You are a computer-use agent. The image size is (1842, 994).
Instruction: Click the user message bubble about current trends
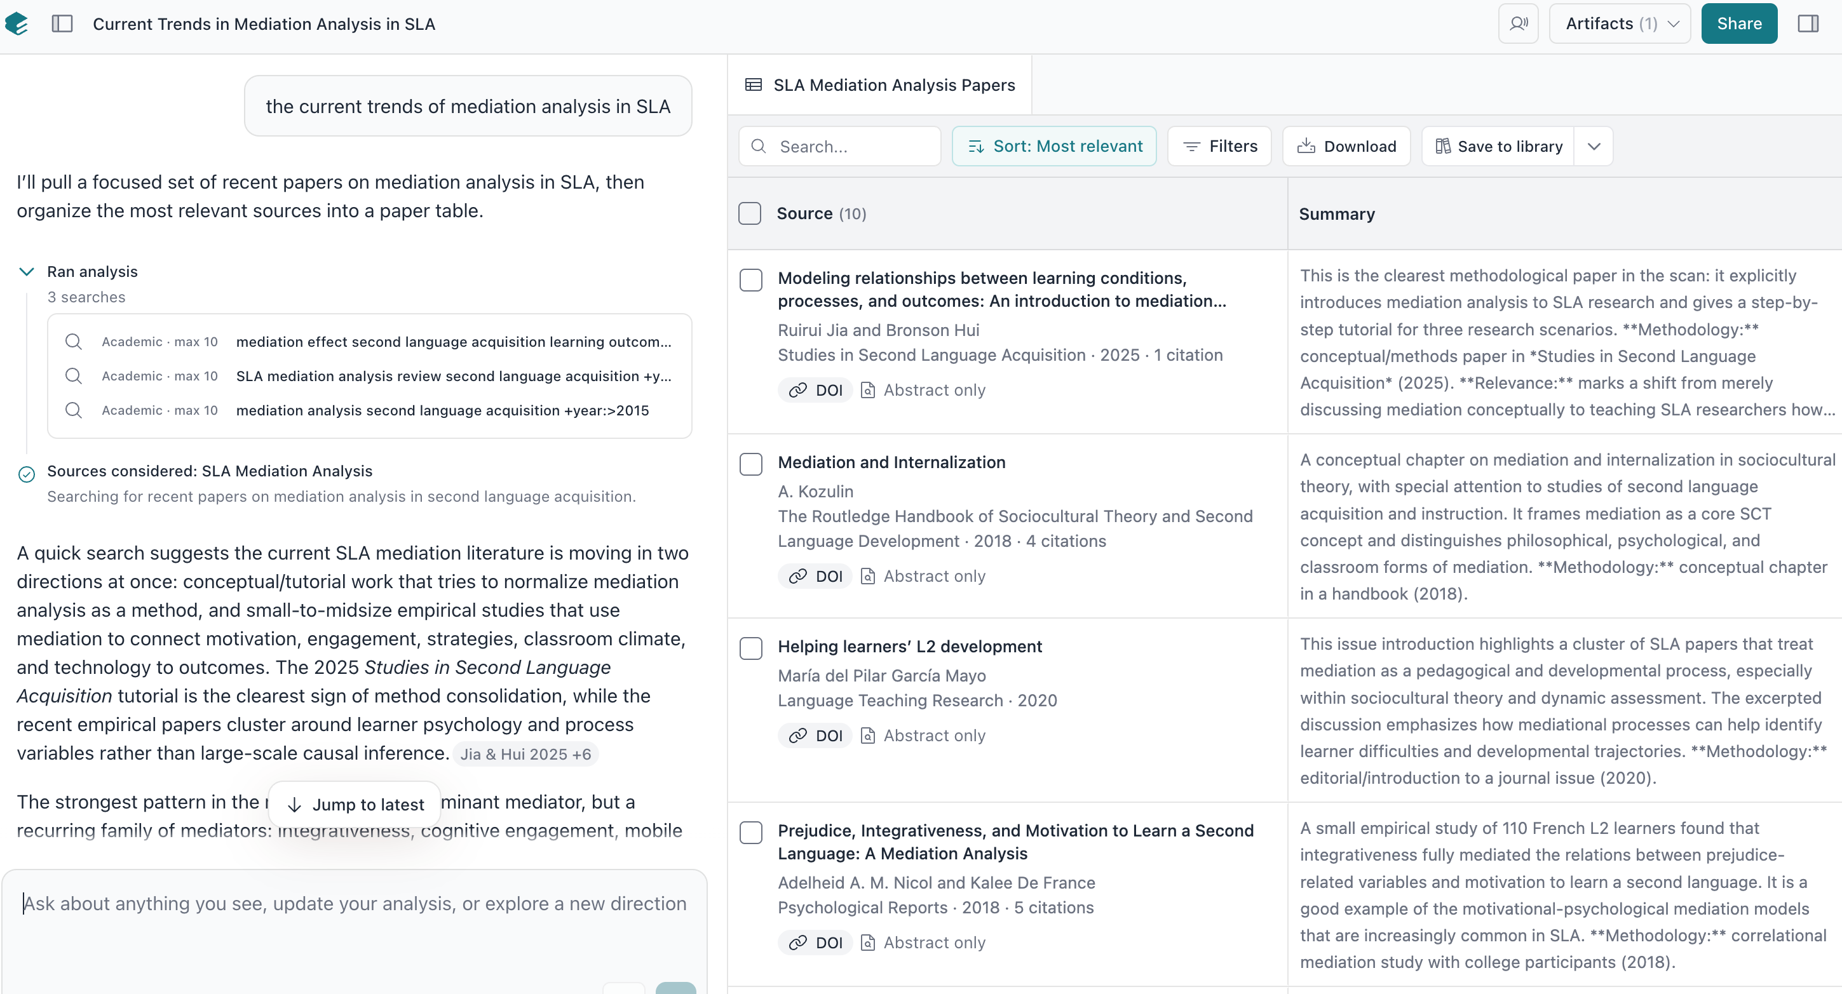click(468, 106)
